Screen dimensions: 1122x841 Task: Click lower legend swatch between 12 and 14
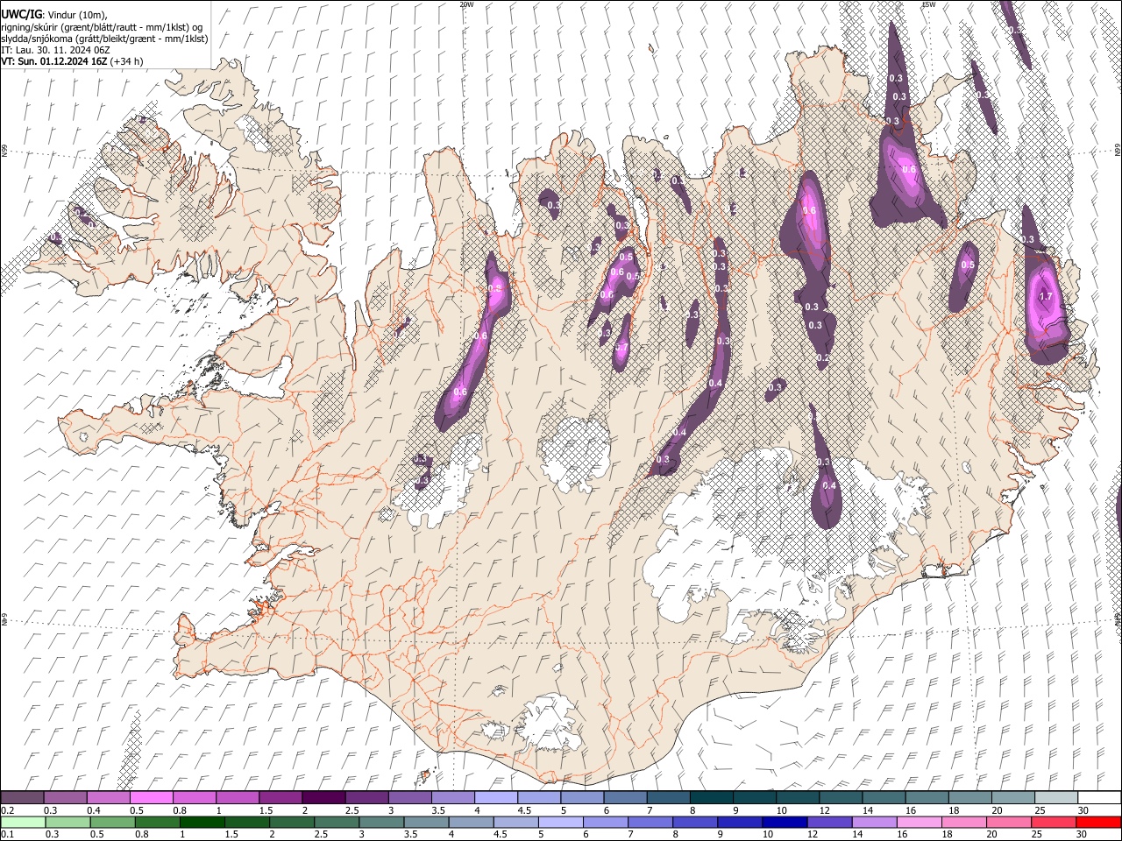coord(828,822)
